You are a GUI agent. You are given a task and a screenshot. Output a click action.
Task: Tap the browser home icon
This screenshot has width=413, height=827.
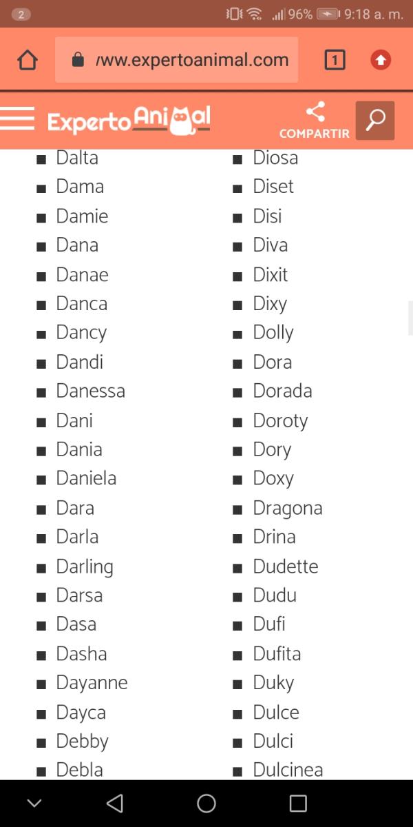27,61
